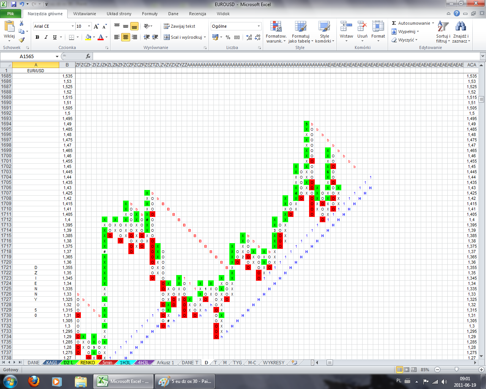The width and height of the screenshot is (486, 389).
Task: Click the Name Box showing A1565
Action: click(x=27, y=56)
